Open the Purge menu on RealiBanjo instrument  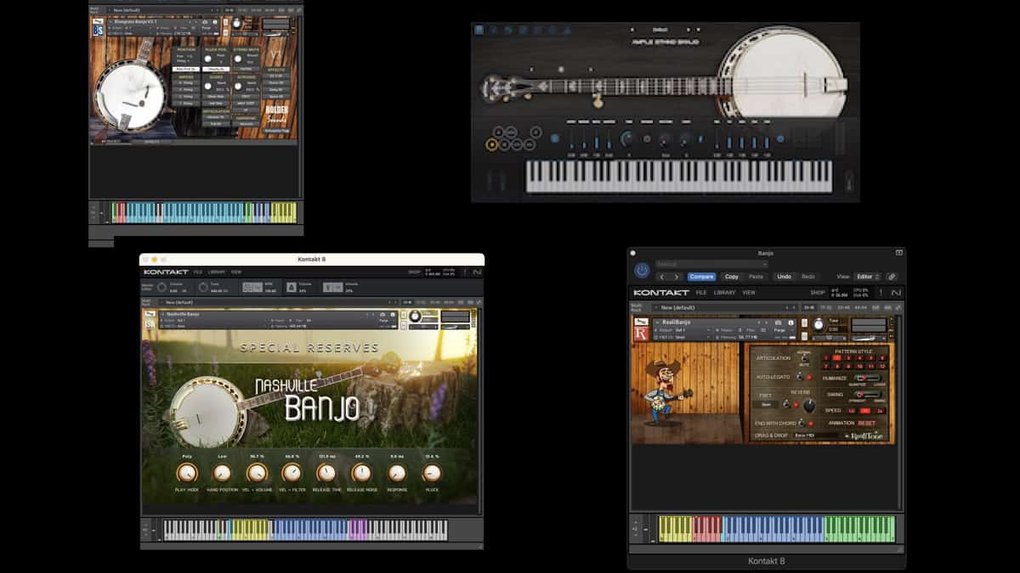780,330
